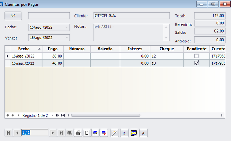Image resolution: width=231 pixels, height=141 pixels.
Task: Click the Pendiente column header
Action: coord(197,49)
